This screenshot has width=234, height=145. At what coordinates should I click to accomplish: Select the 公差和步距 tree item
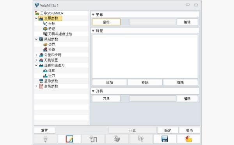50,55
